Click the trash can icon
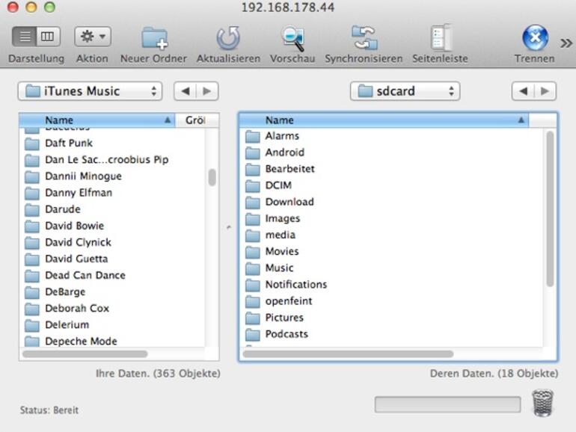Image resolution: width=576 pixels, height=432 pixels. coord(542,404)
